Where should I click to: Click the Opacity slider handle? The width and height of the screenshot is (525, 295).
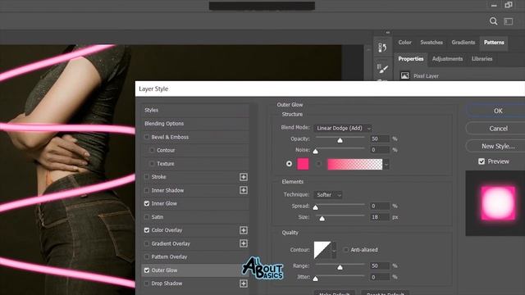tap(340, 140)
